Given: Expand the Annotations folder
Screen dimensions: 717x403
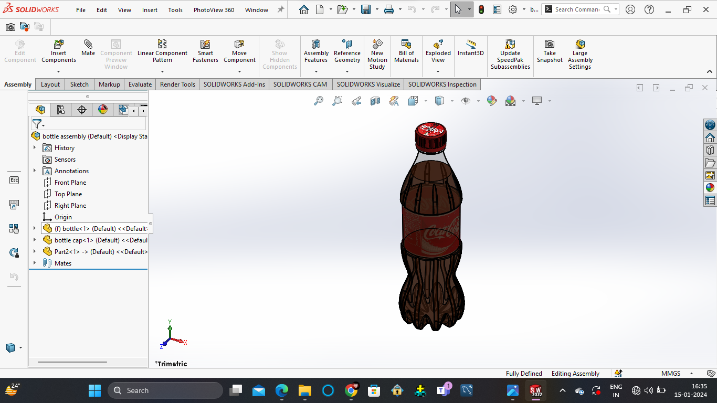Looking at the screenshot, I should point(35,171).
